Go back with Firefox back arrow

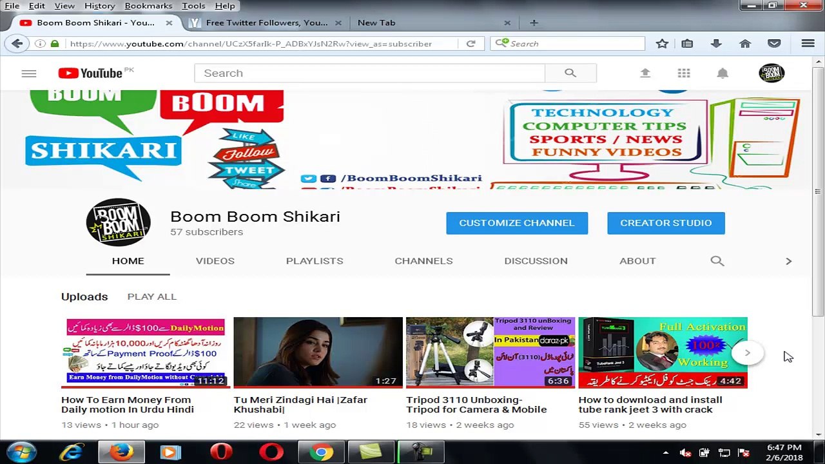[x=17, y=44]
